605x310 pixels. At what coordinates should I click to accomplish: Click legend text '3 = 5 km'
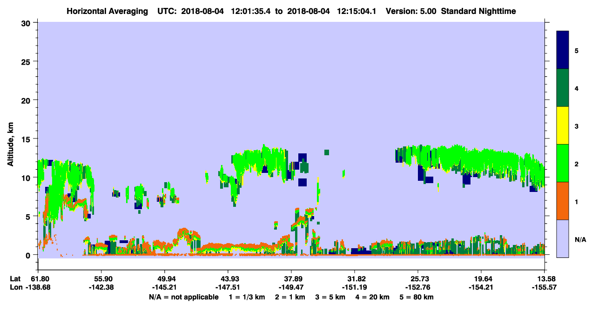[x=330, y=297]
